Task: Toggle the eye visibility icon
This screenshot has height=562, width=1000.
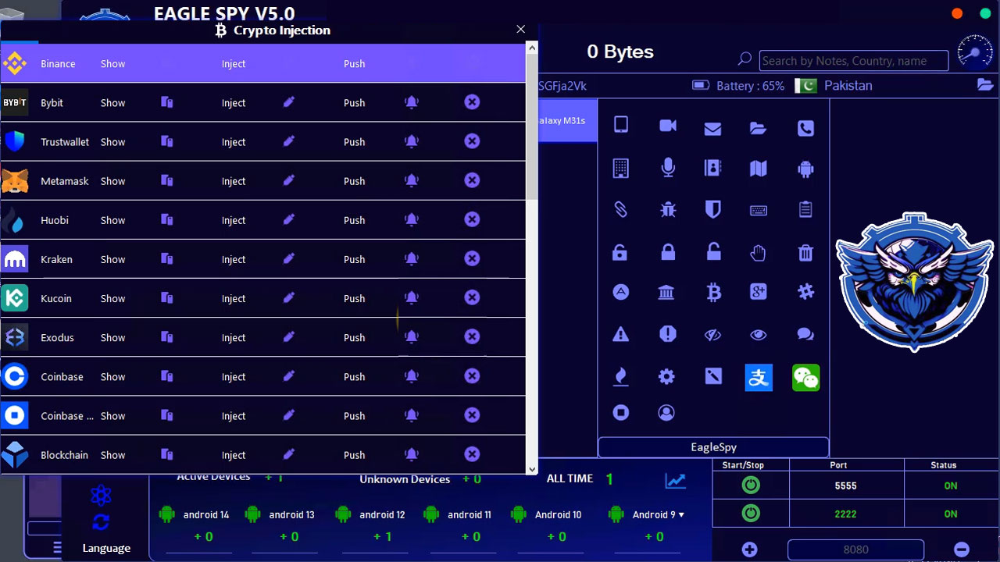Action: (x=758, y=334)
